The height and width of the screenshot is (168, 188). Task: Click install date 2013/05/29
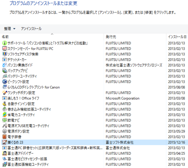176,131
